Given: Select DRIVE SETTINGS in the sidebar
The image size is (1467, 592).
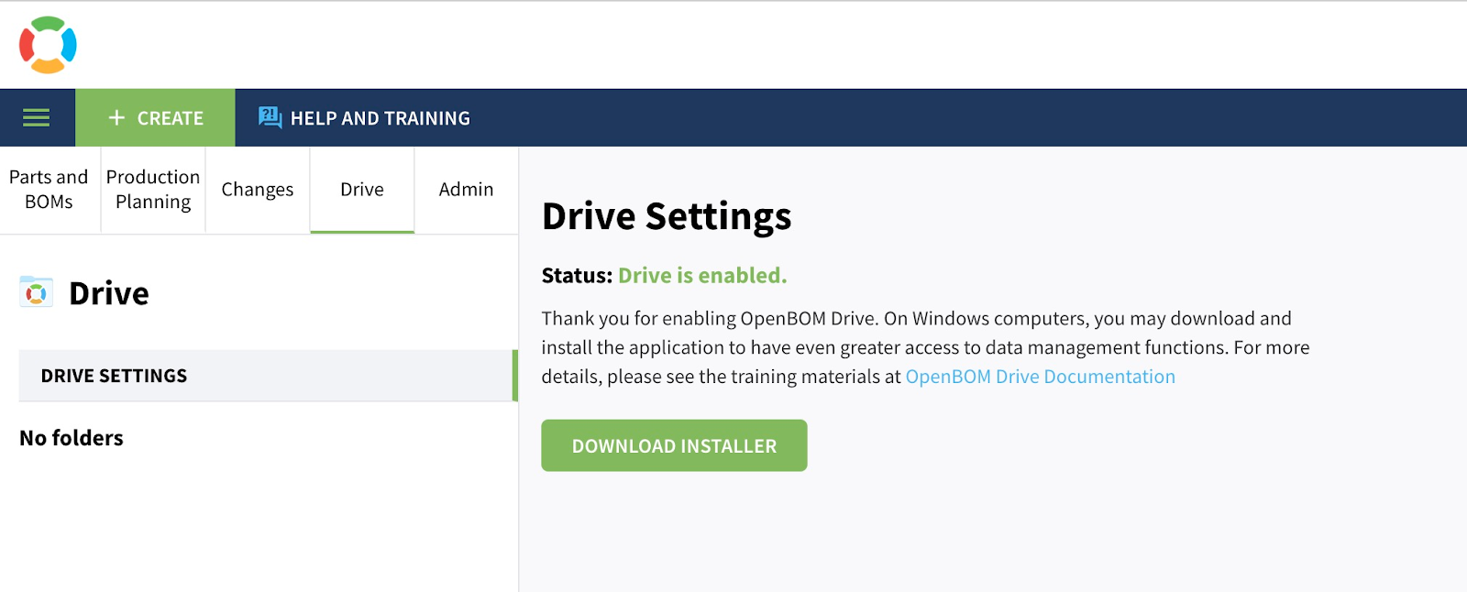Looking at the screenshot, I should click(x=268, y=376).
